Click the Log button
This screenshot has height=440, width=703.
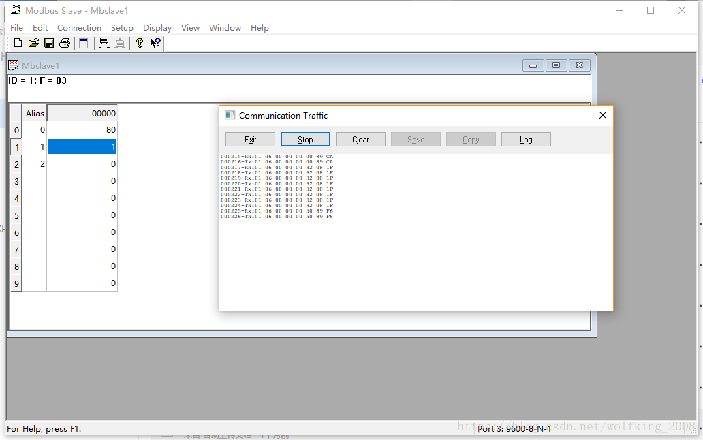tap(526, 140)
